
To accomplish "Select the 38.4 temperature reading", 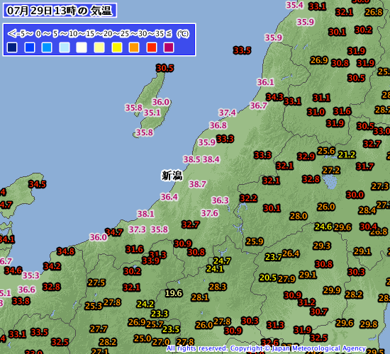I will 211,159.
